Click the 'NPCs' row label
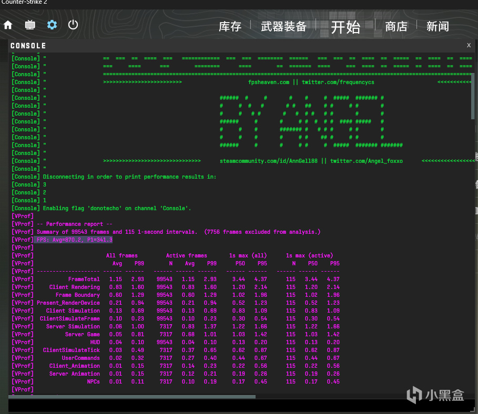This screenshot has width=478, height=414. point(93,382)
